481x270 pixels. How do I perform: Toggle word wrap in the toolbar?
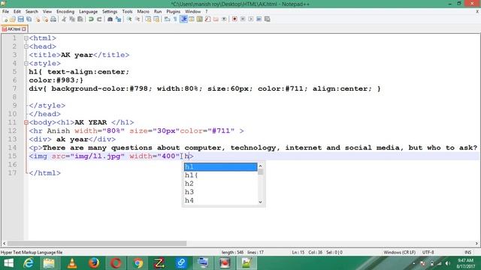pyautogui.click(x=167, y=19)
